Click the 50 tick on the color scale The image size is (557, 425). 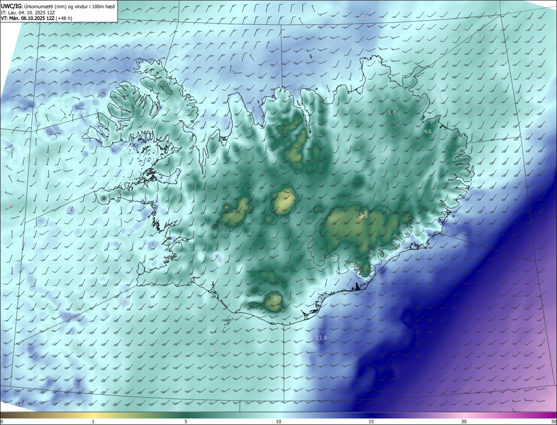coord(554,422)
